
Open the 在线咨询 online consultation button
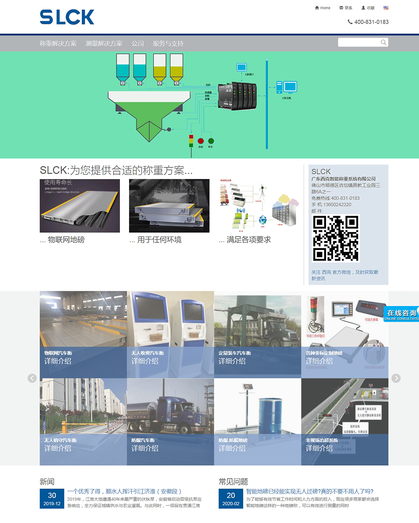click(x=401, y=315)
